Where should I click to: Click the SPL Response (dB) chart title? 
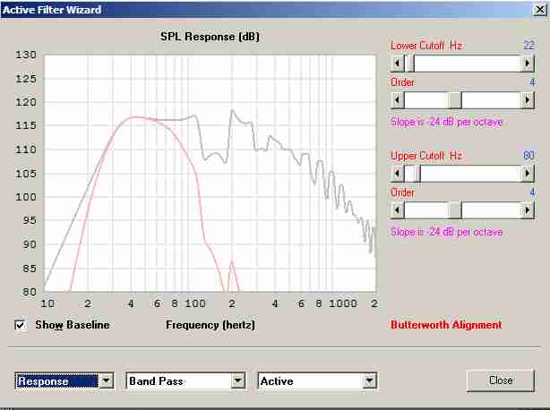pyautogui.click(x=210, y=37)
